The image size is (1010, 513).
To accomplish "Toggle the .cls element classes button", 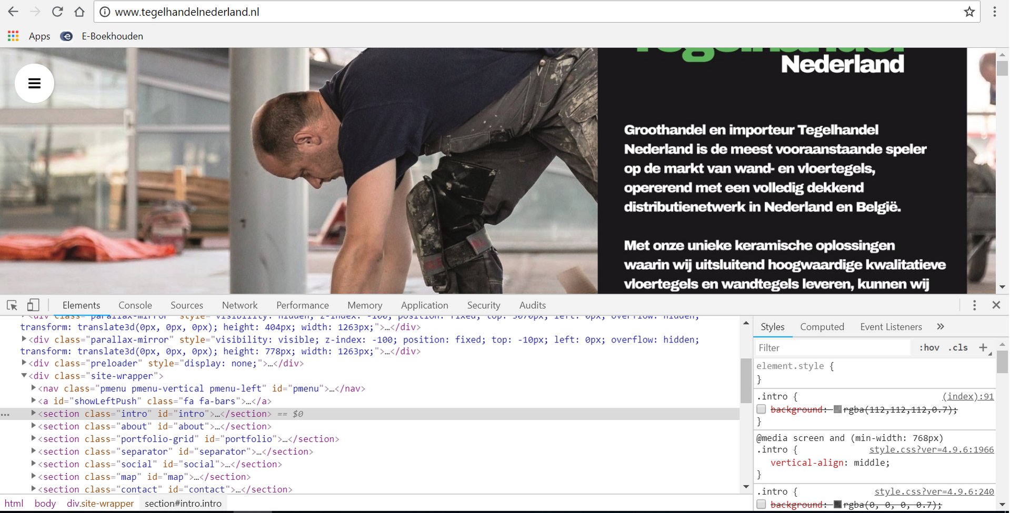I will pyautogui.click(x=958, y=348).
